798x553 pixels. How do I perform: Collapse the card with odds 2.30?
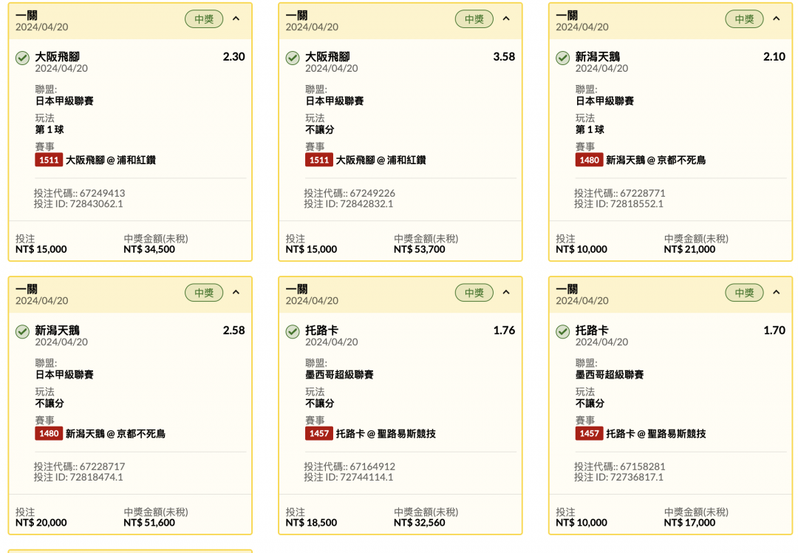[236, 18]
